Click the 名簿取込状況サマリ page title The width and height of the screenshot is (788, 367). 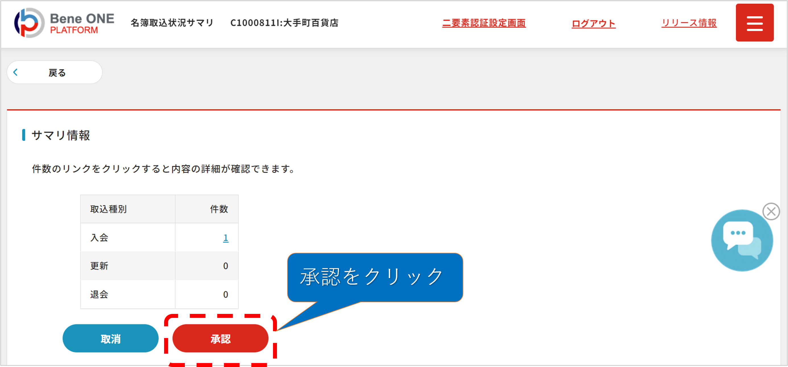tap(172, 23)
